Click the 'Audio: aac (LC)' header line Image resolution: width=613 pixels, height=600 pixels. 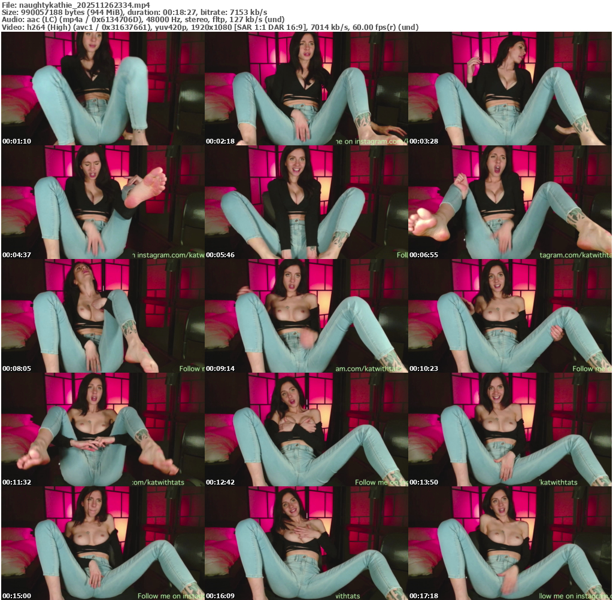click(x=143, y=20)
